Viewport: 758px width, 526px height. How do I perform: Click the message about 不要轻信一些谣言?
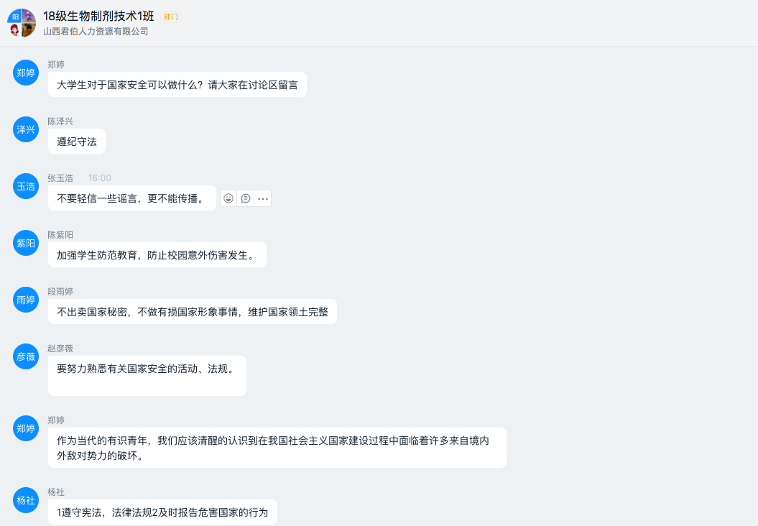point(132,198)
